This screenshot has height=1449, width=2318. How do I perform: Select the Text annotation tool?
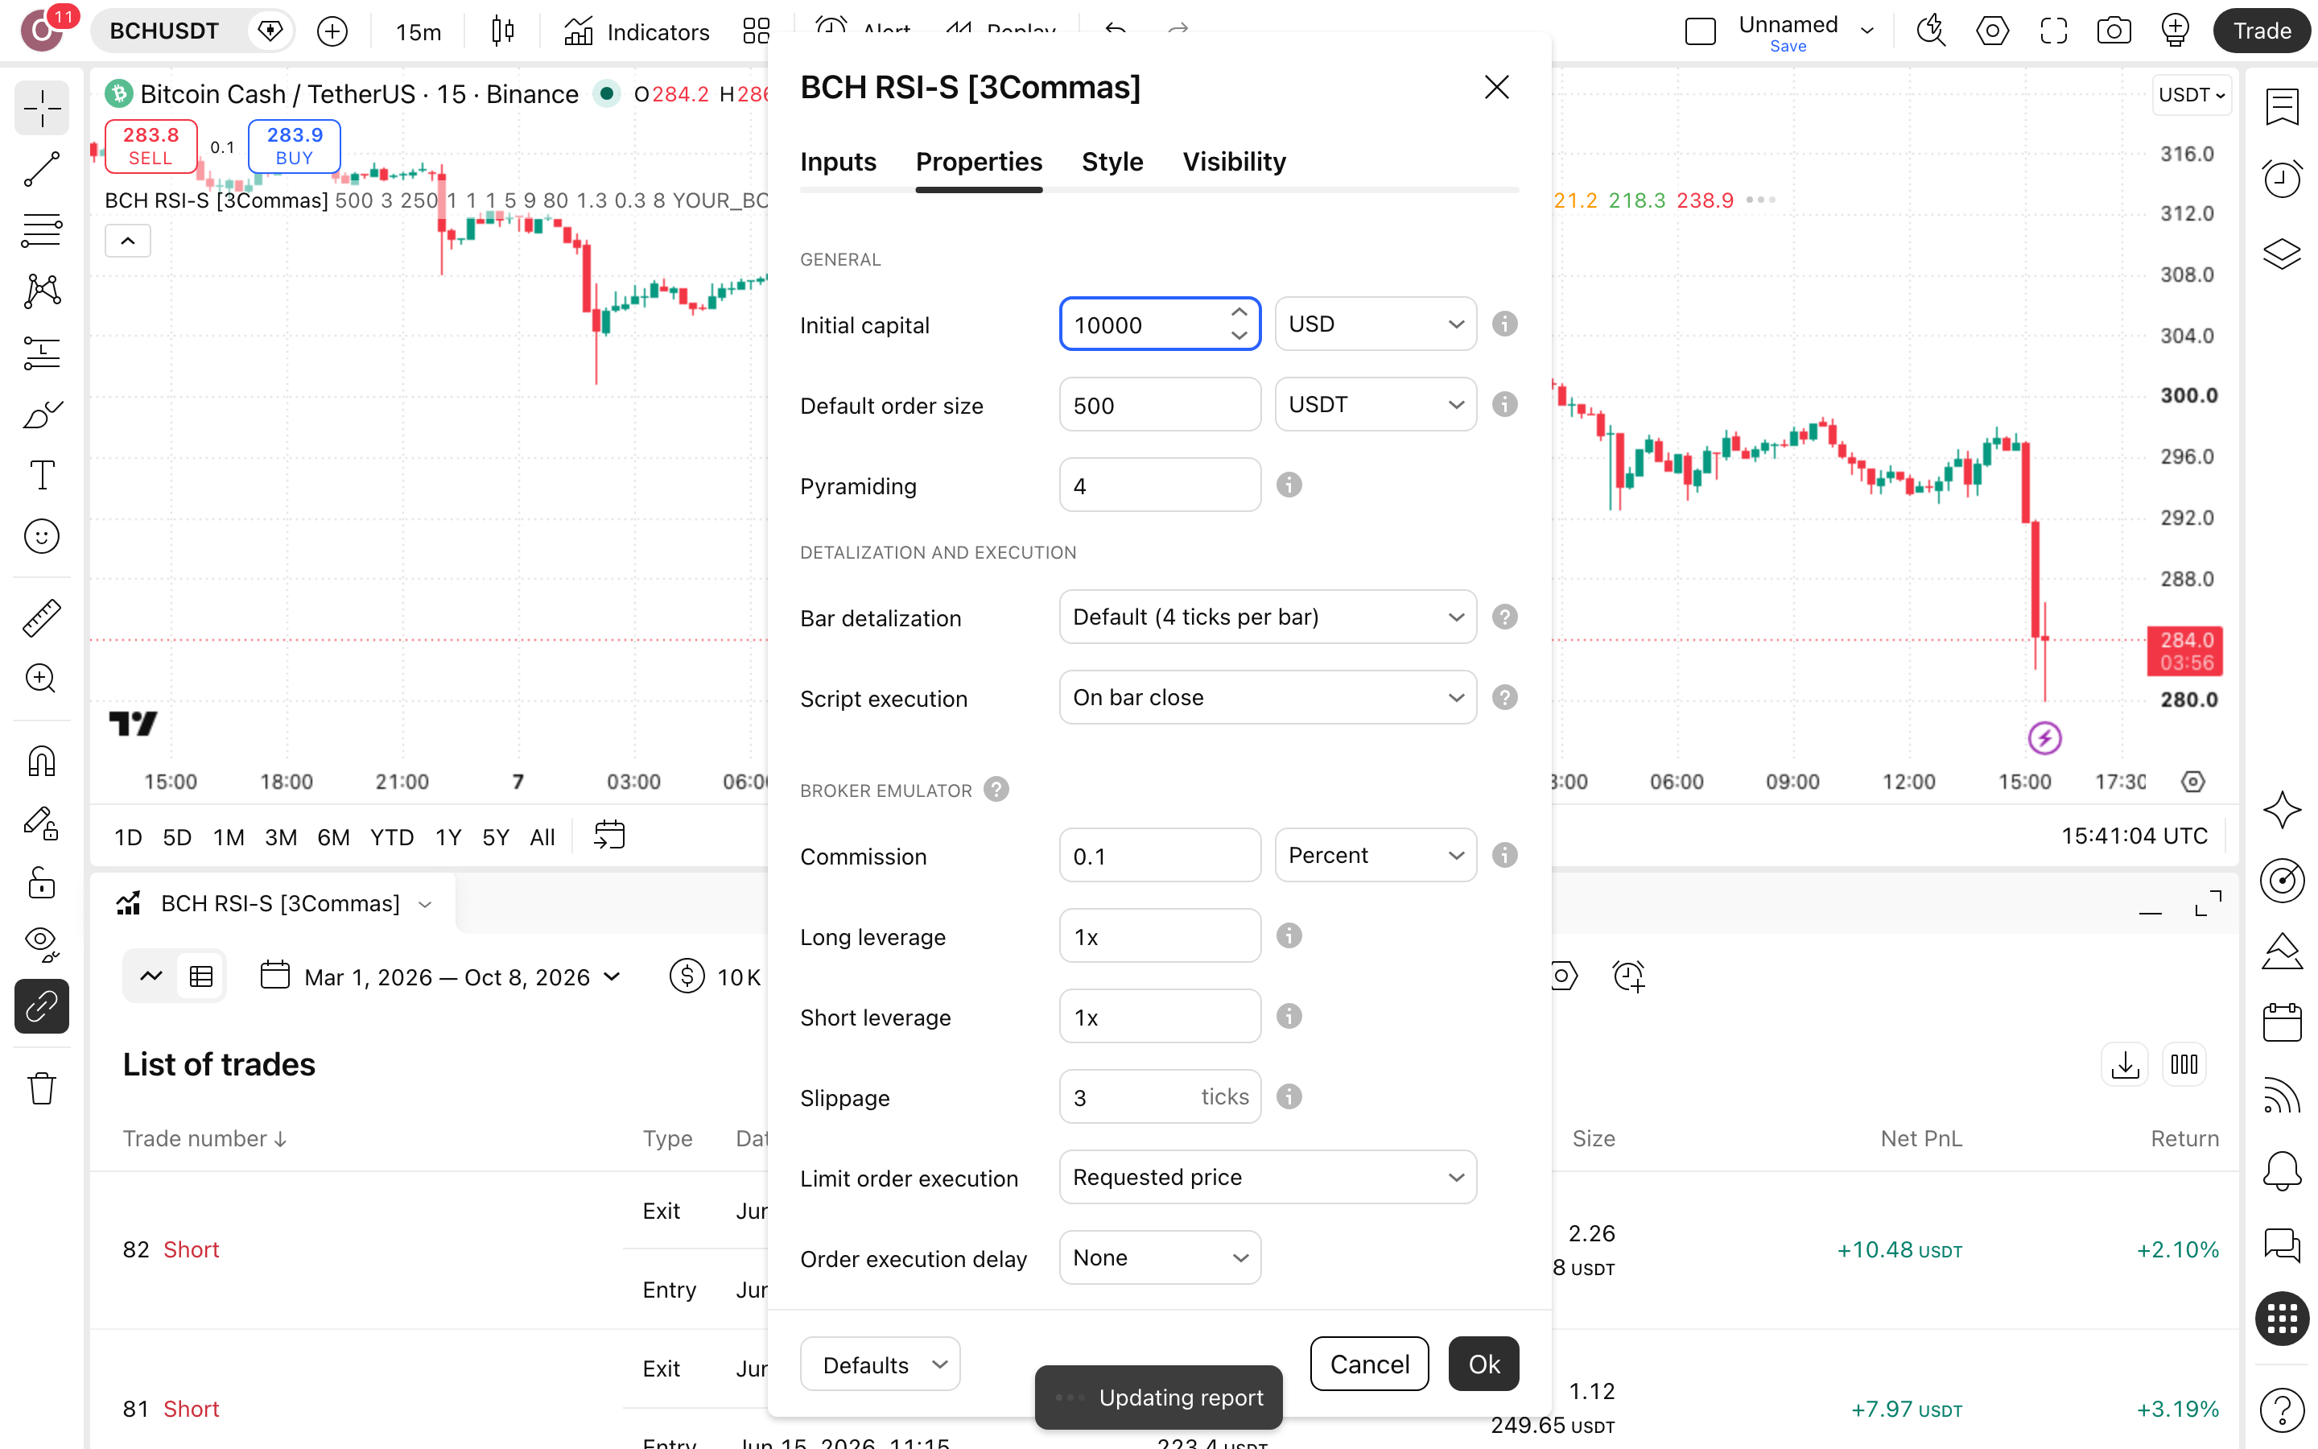pyautogui.click(x=41, y=475)
